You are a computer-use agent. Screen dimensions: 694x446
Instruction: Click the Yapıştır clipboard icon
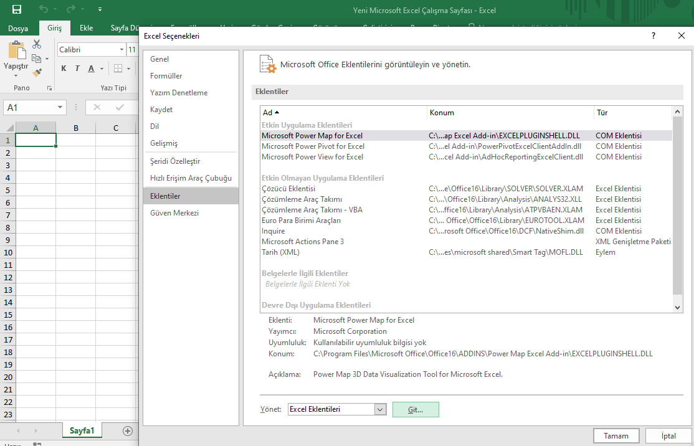[17, 50]
